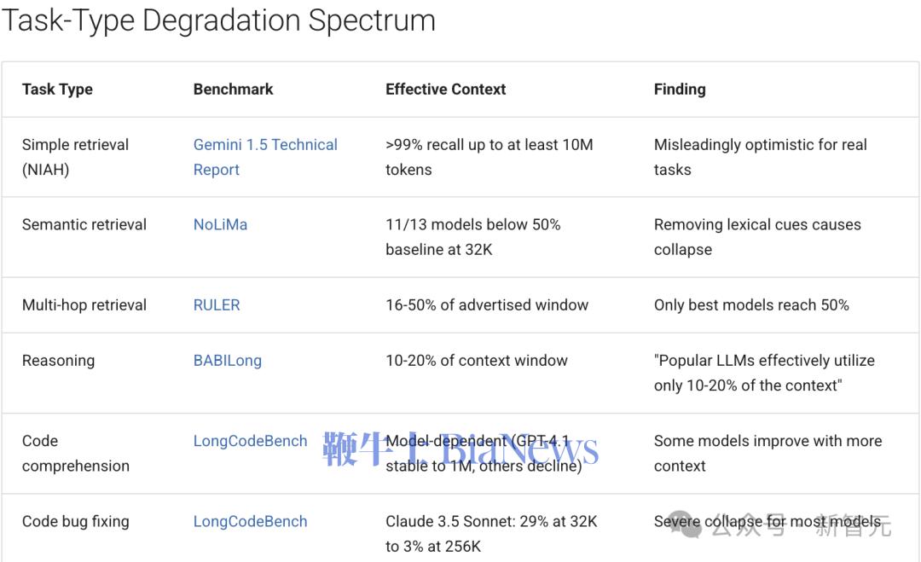Click the '16-50% of advertised window' cell
This screenshot has height=562, width=921.
tap(487, 304)
